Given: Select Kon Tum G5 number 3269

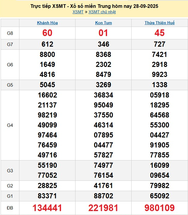Looking at the screenshot, I should pyautogui.click(x=103, y=85).
